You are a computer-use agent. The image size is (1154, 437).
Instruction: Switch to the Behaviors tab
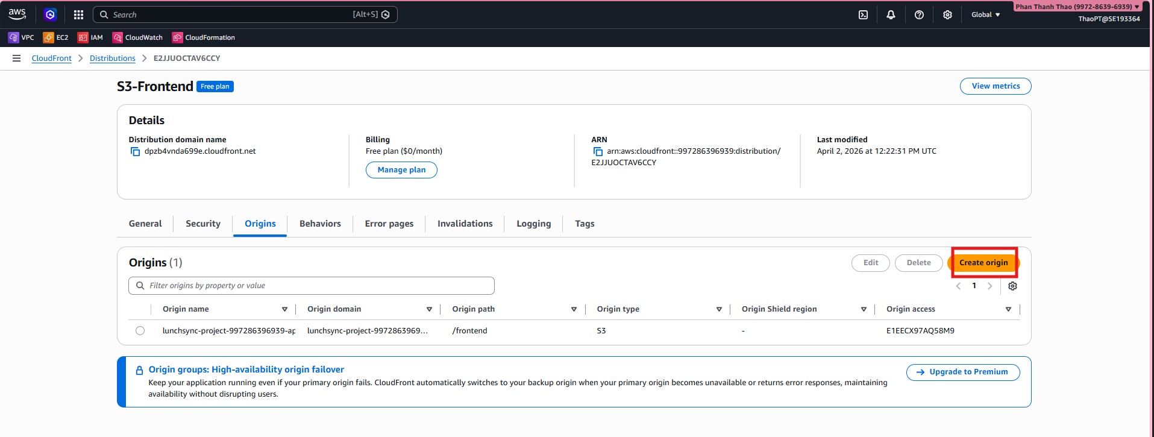tap(320, 224)
